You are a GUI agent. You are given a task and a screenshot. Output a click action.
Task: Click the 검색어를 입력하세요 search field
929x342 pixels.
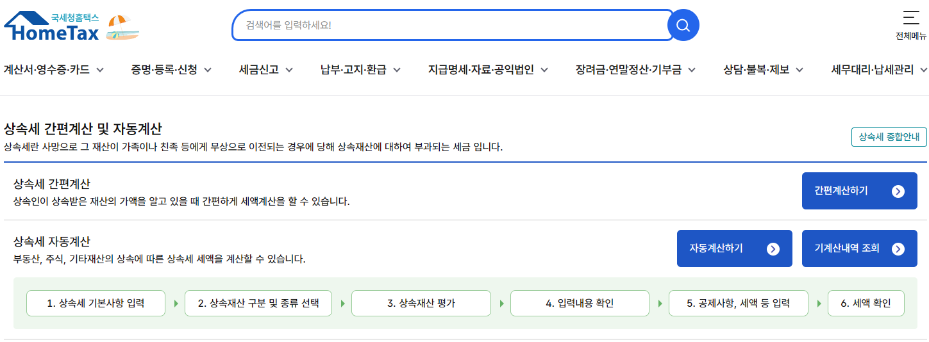pos(449,26)
